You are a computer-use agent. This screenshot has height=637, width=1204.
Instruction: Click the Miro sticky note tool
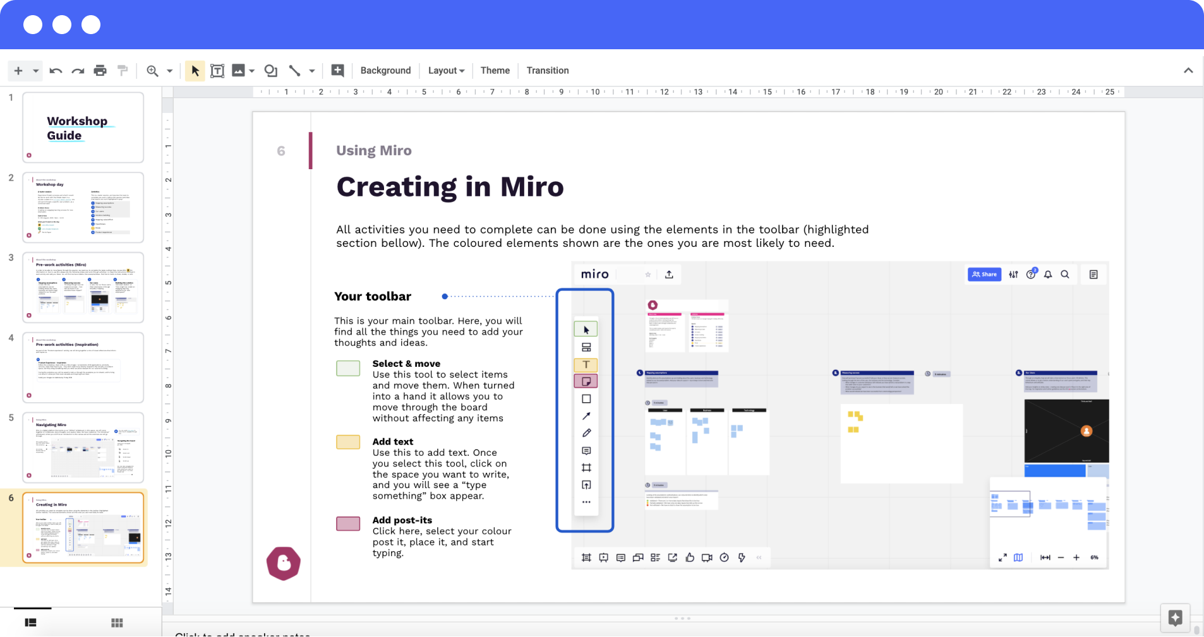click(586, 381)
